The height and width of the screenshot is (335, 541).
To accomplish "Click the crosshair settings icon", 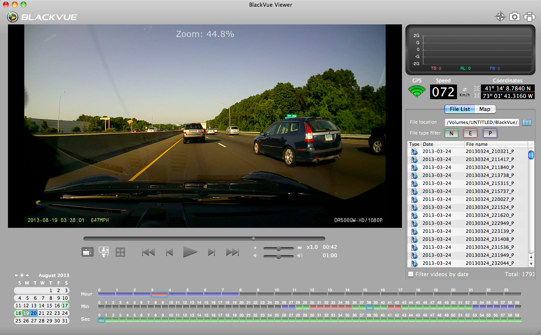I will tap(500, 17).
